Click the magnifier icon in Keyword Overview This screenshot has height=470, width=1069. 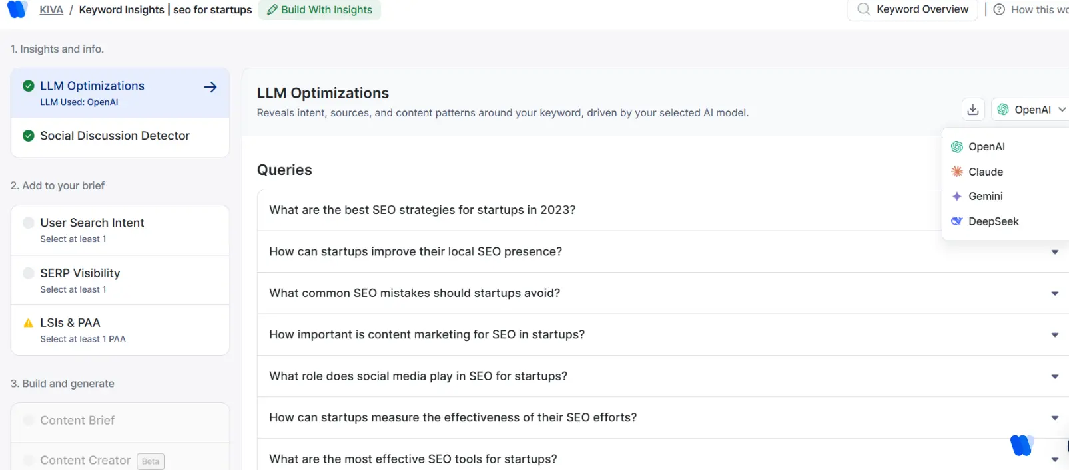[x=863, y=9]
